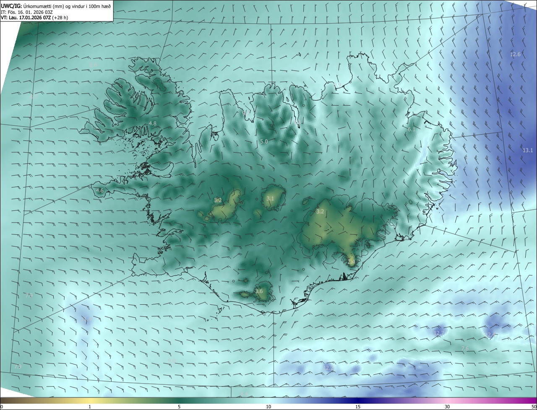The image size is (537, 410).
Task: Click the color scale tick label 5
Action: (x=179, y=407)
